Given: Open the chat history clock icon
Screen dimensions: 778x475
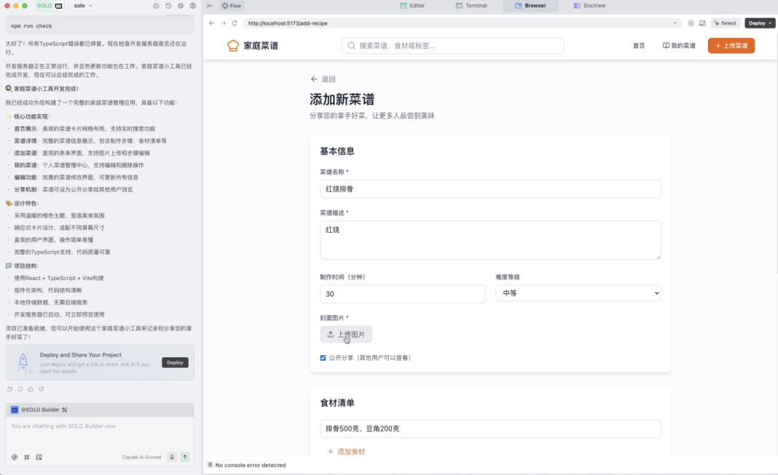Looking at the screenshot, I should [x=168, y=6].
